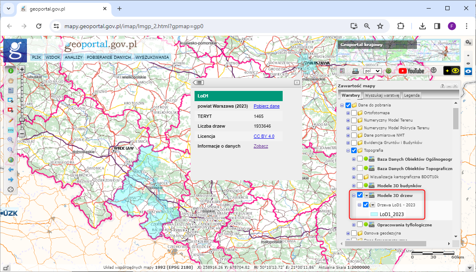Expand Osnowa geodezyjna node
This screenshot has width=476, height=272.
(x=348, y=233)
